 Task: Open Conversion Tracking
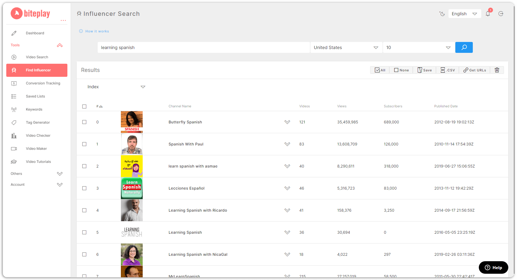point(43,83)
